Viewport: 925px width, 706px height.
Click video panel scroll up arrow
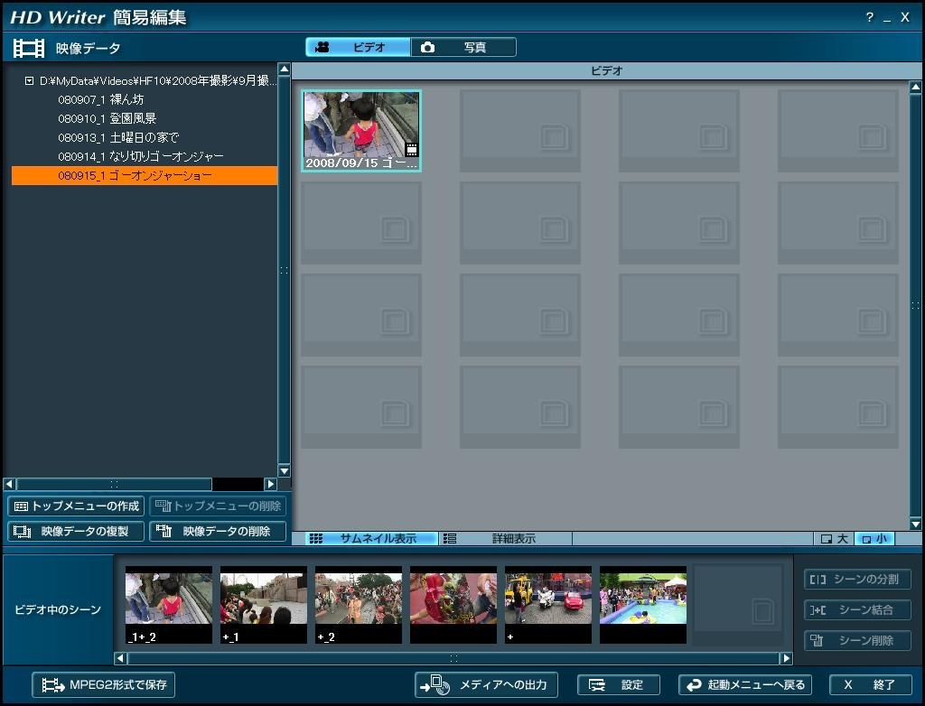pos(916,88)
